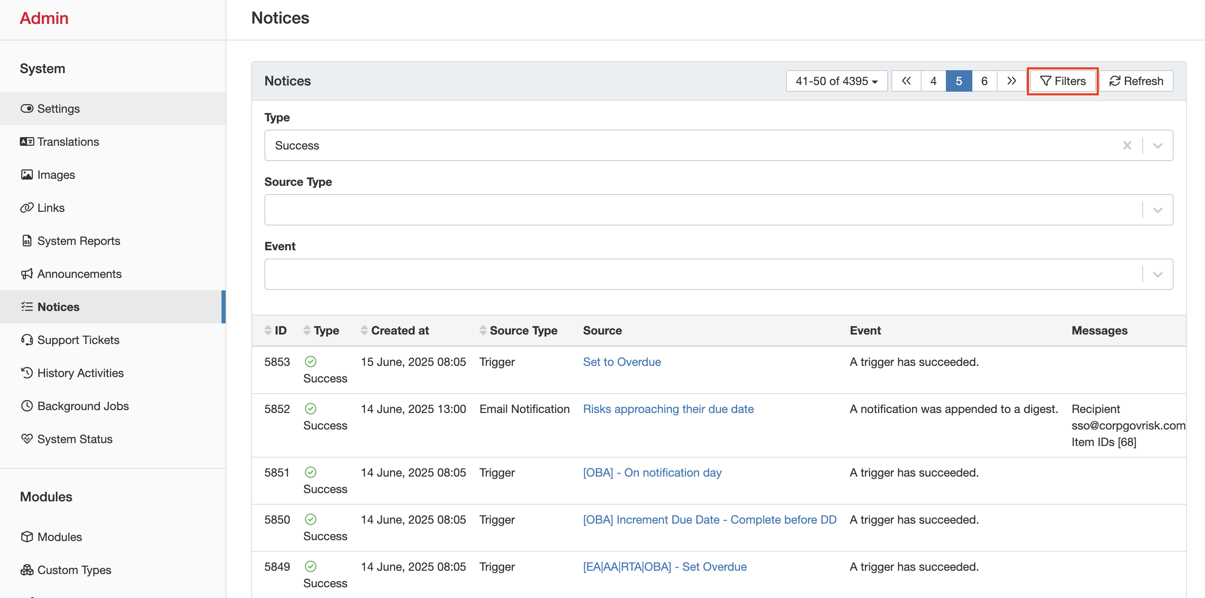Click the Translations sidebar icon

(x=27, y=142)
